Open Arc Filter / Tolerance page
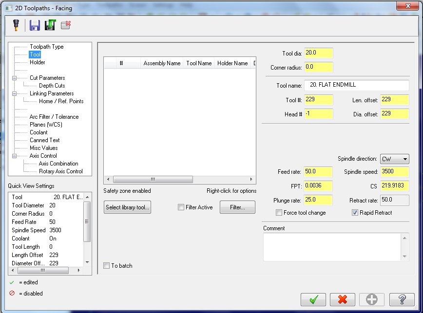Screen dimensions: 423x313 [54, 117]
